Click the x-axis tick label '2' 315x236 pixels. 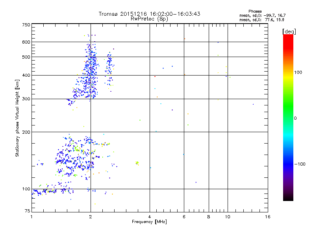pos(91,217)
